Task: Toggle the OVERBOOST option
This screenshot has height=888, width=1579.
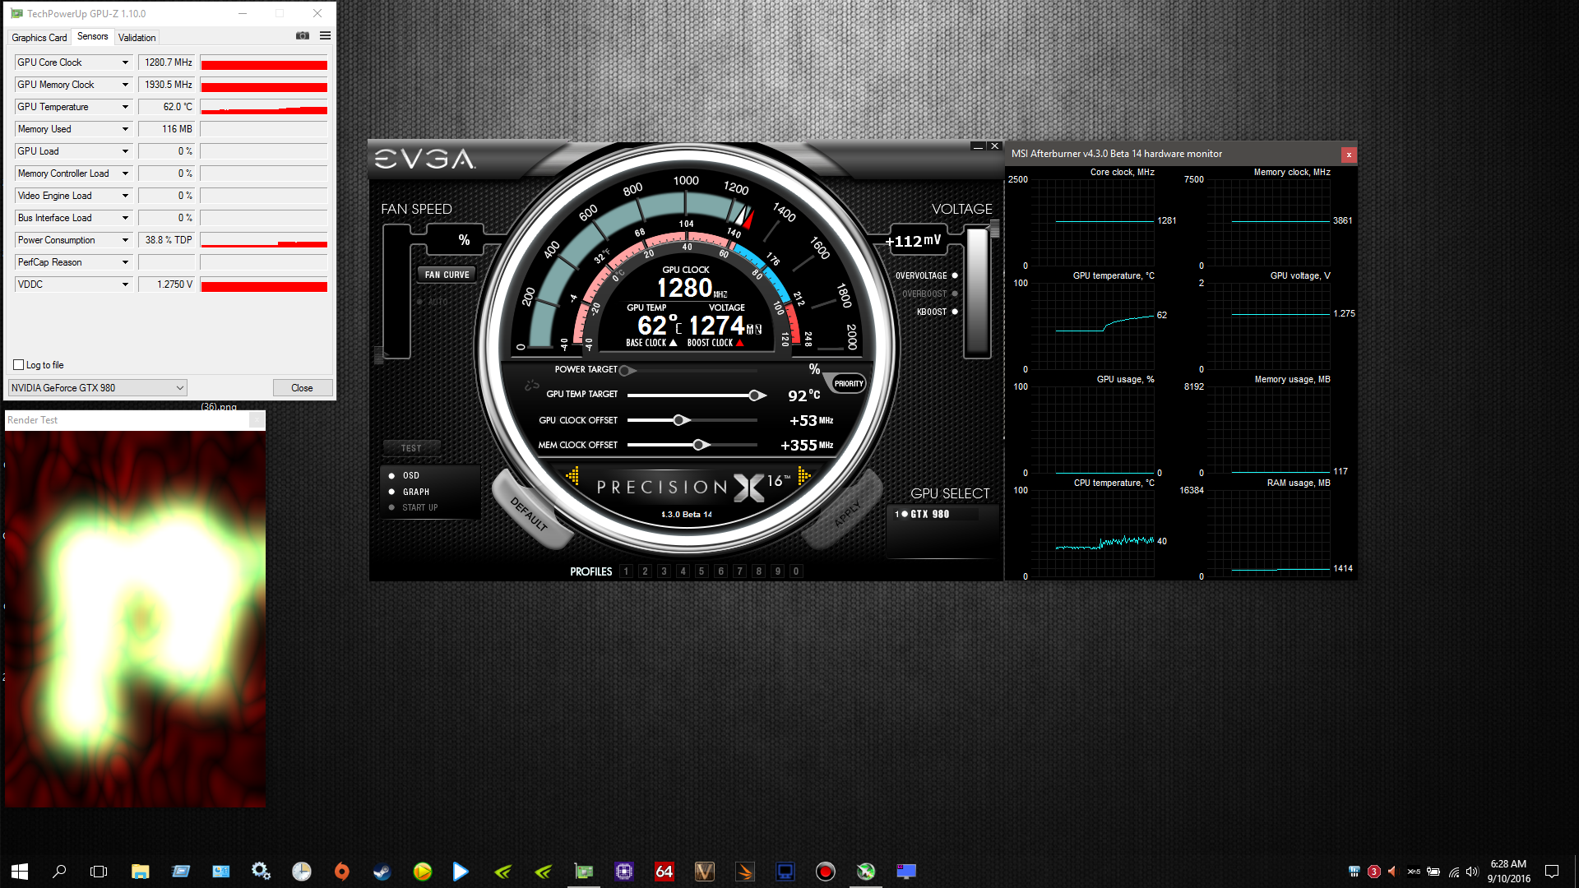Action: 955,294
